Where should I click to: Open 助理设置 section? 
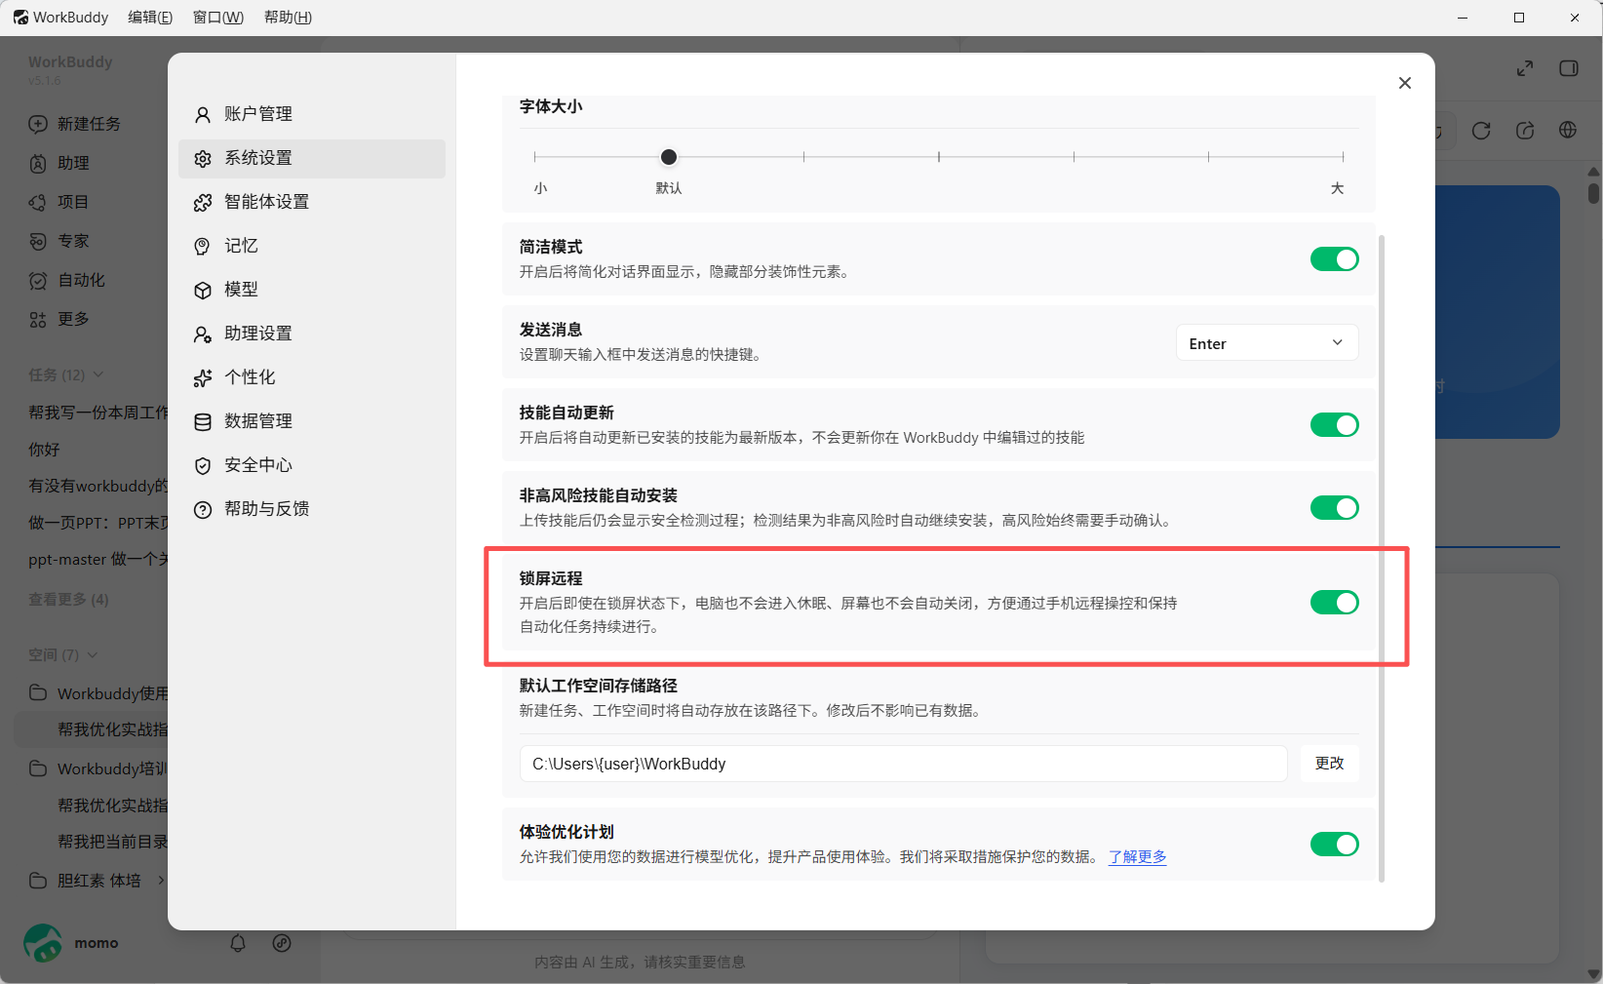[x=311, y=334]
